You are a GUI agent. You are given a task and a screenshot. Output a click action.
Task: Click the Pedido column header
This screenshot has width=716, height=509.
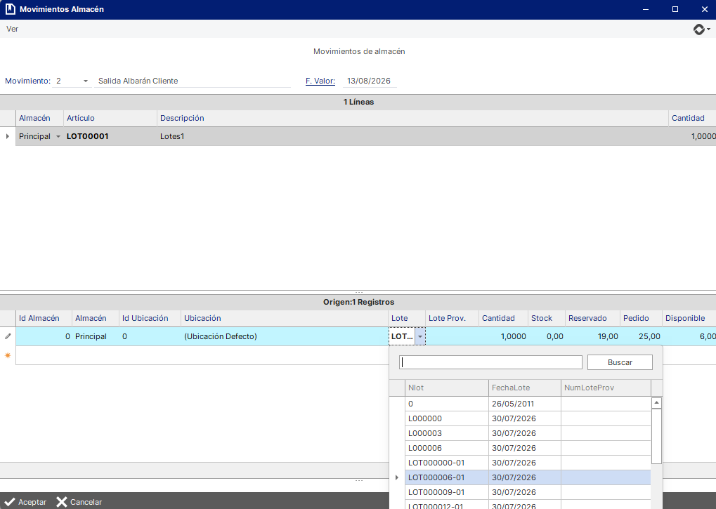tap(641, 318)
